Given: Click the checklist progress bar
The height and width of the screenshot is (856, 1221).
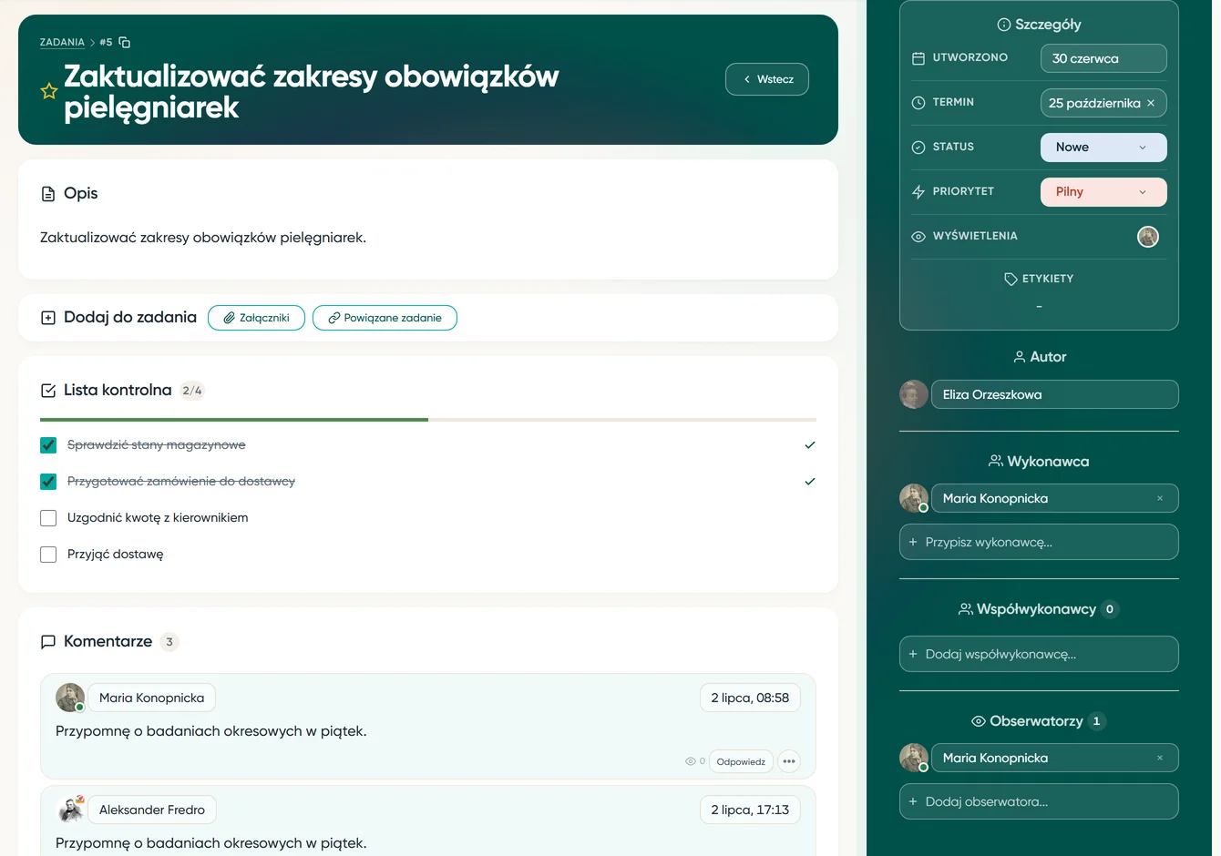Looking at the screenshot, I should coord(428,420).
